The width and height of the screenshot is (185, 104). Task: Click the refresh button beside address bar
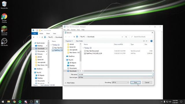click(126, 37)
